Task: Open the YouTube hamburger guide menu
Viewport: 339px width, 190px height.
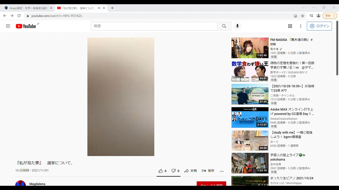Action: click(8, 26)
